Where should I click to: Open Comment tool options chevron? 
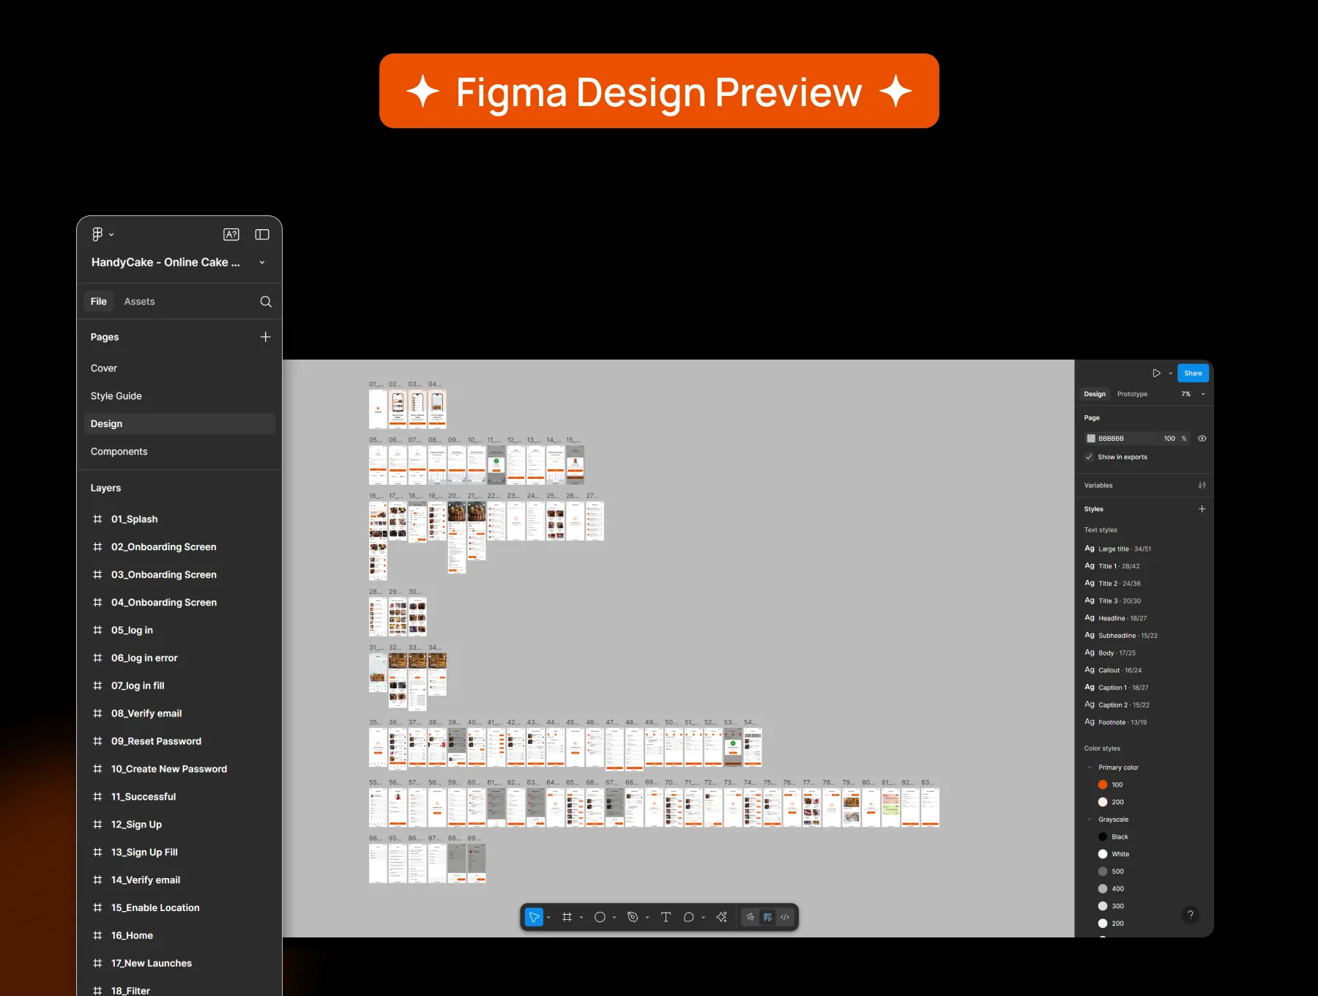[703, 918]
